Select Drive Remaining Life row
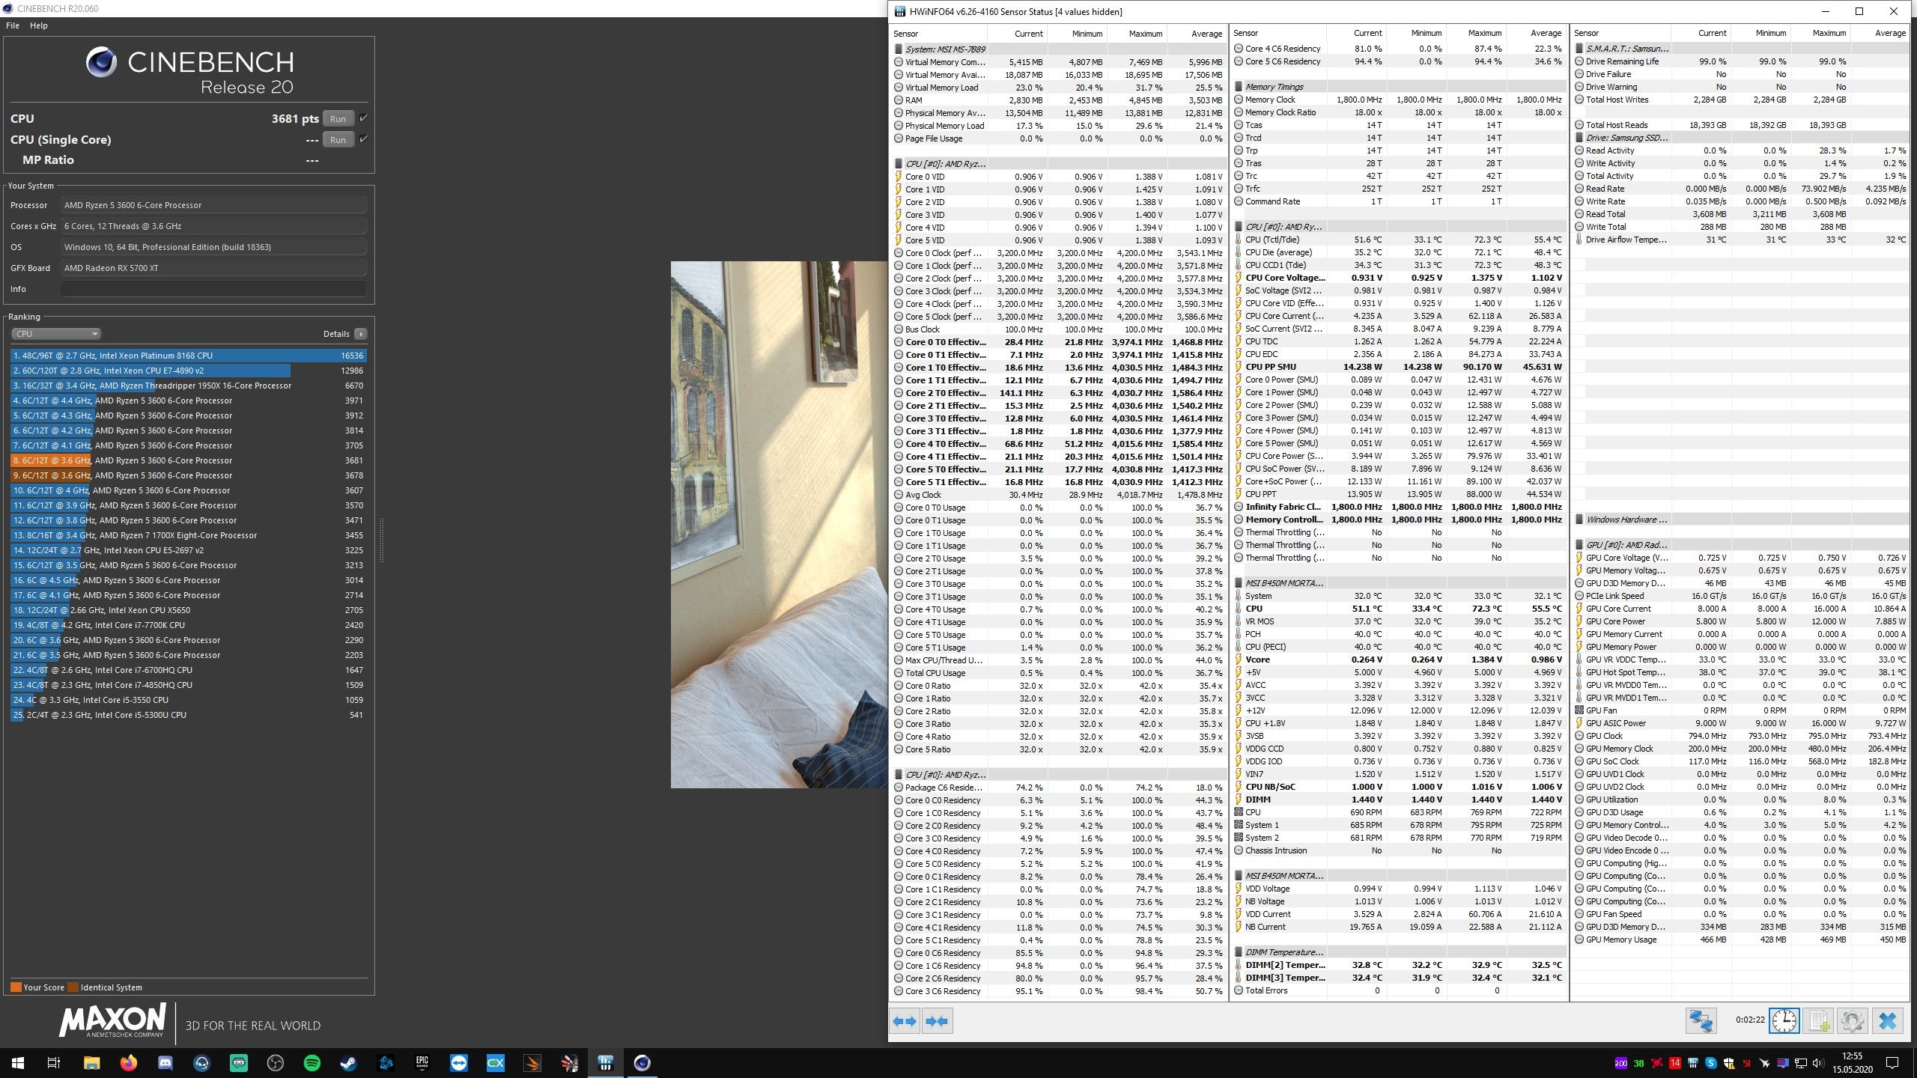 (1740, 61)
